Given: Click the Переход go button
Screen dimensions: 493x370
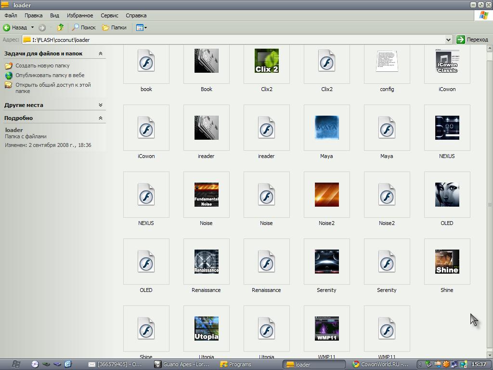Looking at the screenshot, I should tap(472, 40).
